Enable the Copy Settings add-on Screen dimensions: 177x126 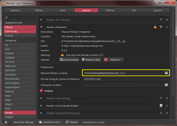(x=167, y=98)
